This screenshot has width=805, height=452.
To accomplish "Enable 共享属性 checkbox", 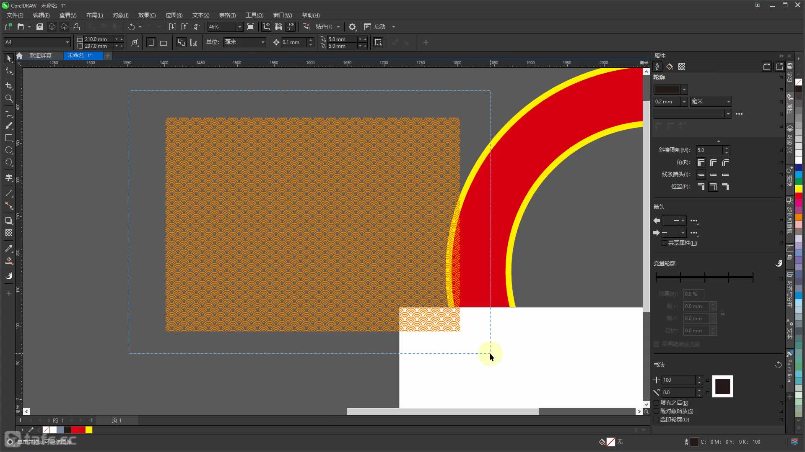I will point(664,243).
